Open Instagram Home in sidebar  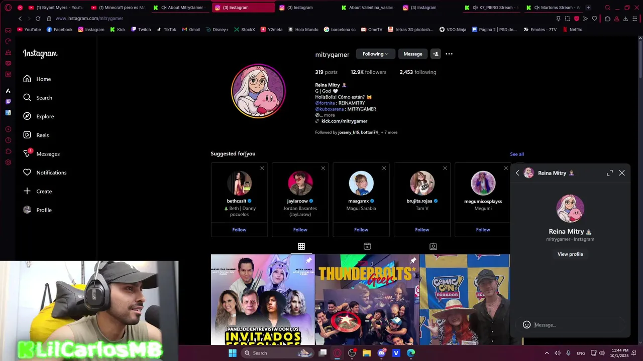pos(37,79)
